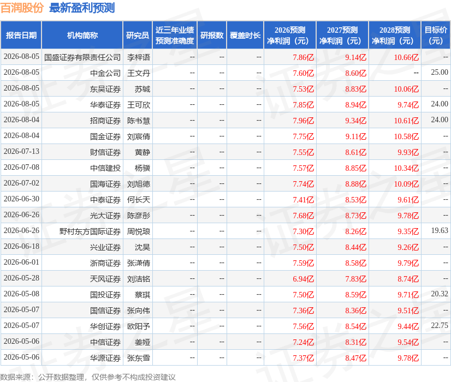
Task: Click the date 2026-07-13
Action: [x=21, y=152]
